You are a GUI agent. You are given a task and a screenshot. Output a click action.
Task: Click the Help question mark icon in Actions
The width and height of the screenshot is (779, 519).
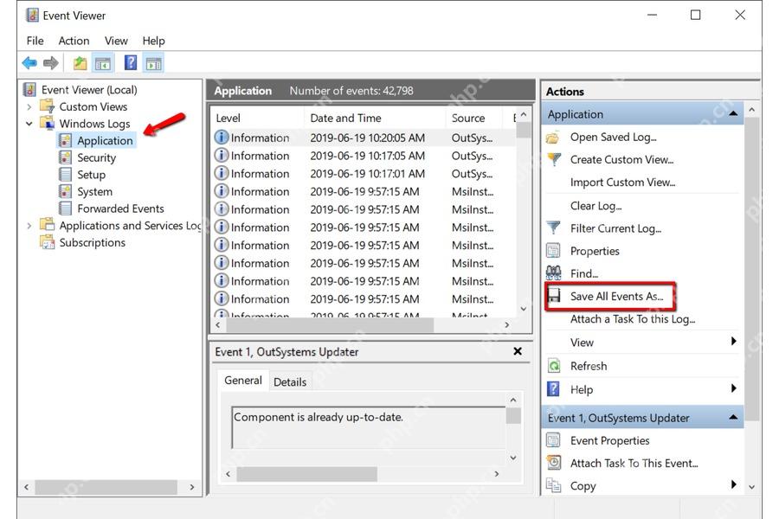click(x=553, y=389)
